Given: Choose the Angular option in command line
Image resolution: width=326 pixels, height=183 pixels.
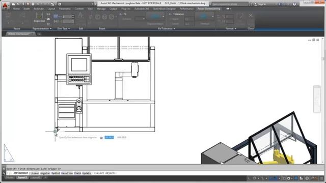Looking at the screenshot, I should coord(45,173).
